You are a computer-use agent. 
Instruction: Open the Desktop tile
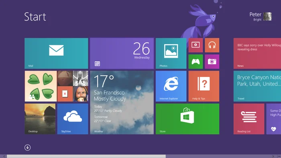(x=40, y=119)
